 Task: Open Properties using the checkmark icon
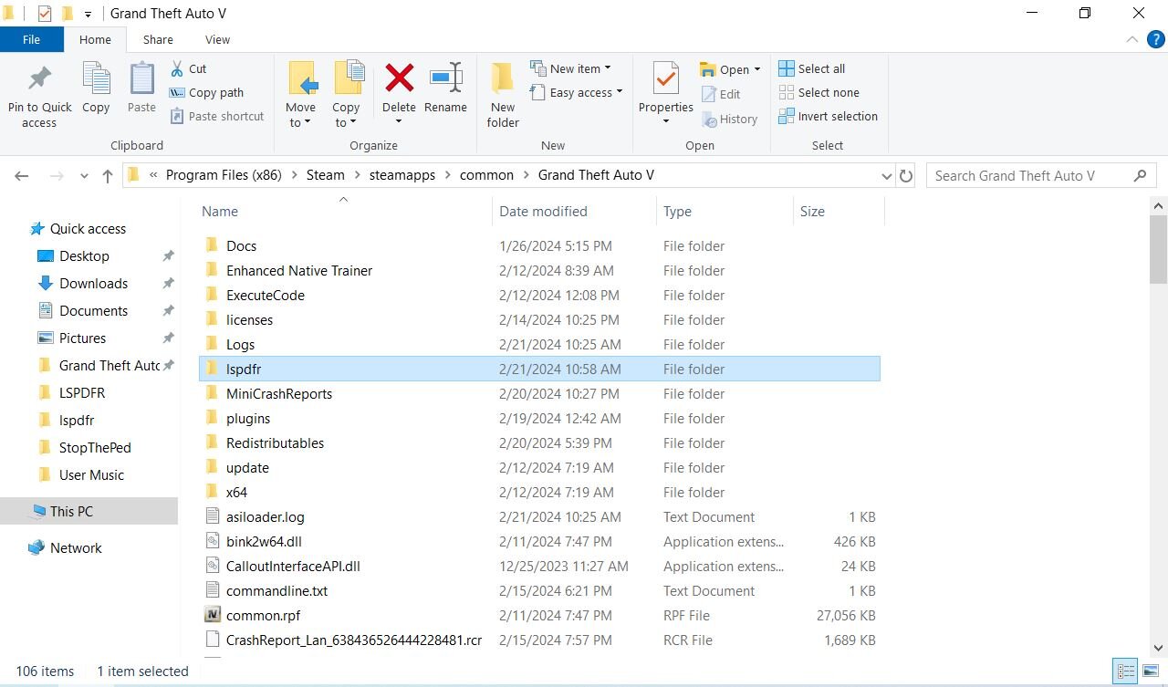pos(665,79)
